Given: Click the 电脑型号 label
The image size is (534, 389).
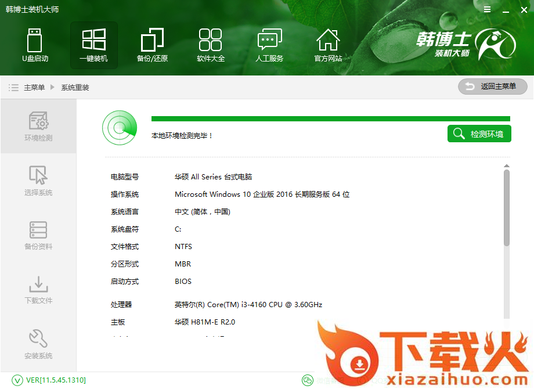Looking at the screenshot, I should (125, 177).
